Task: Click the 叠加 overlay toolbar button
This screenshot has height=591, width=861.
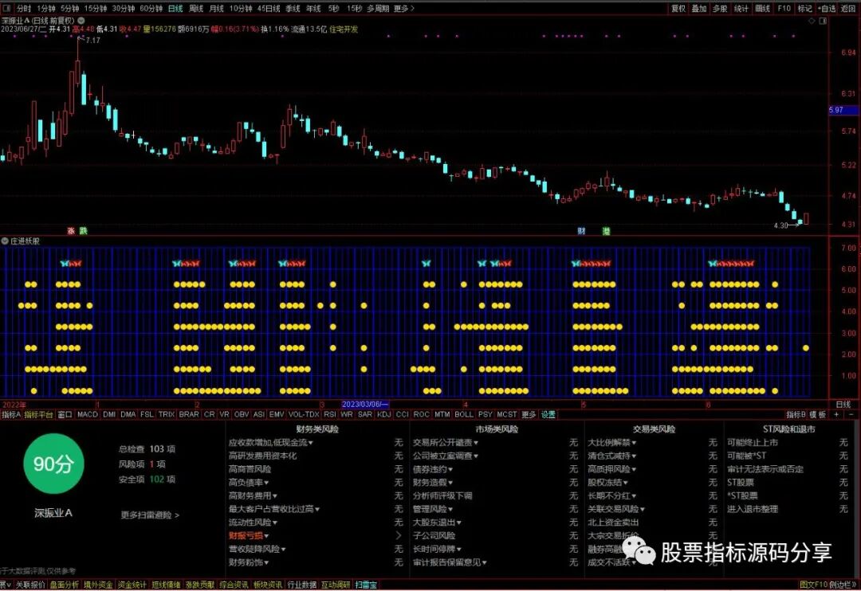Action: click(x=699, y=8)
